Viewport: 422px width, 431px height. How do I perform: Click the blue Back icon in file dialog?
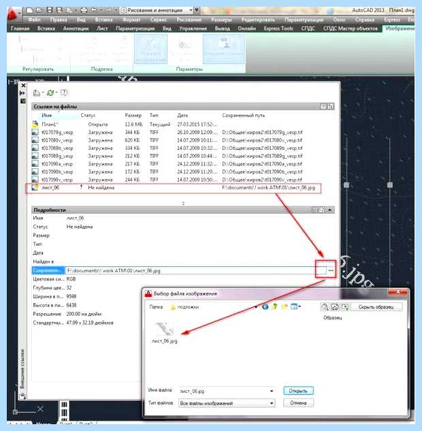click(x=265, y=307)
